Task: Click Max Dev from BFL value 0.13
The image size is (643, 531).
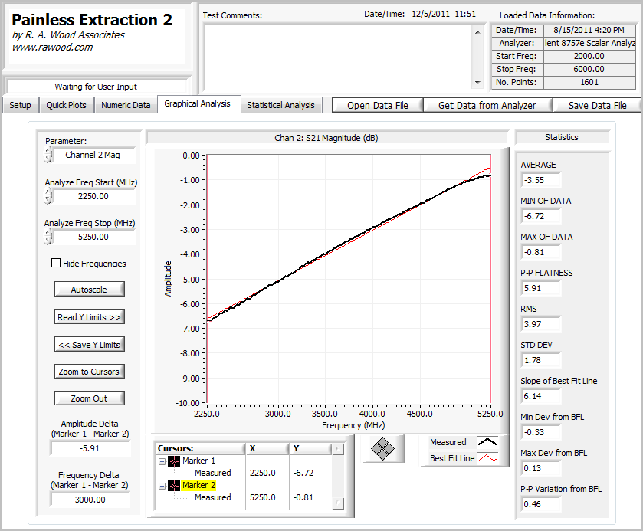Action: (x=541, y=468)
